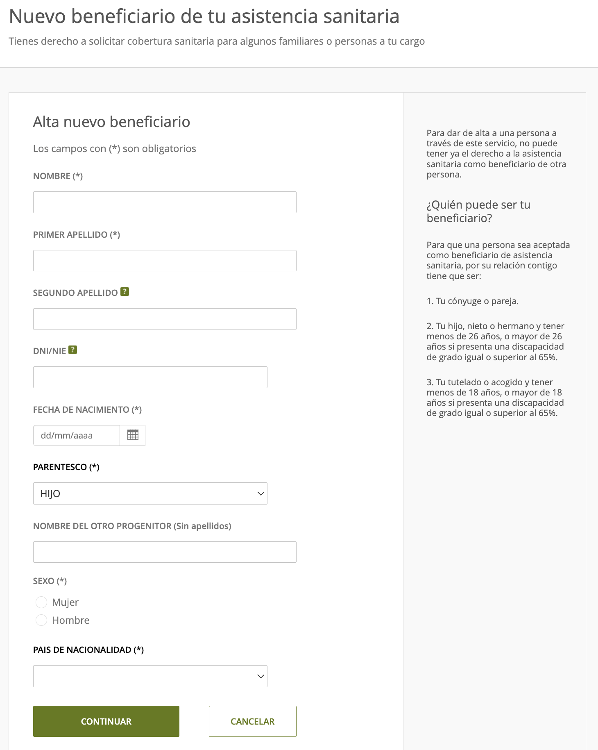Expand the chevron on the PARENTESCO selector
This screenshot has width=598, height=750.
pyautogui.click(x=260, y=493)
